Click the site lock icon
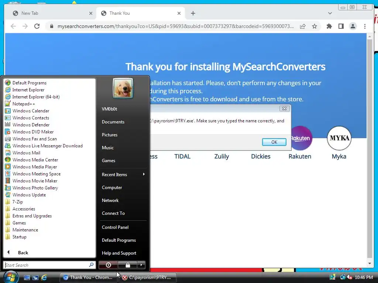The width and height of the screenshot is (378, 283). point(51,26)
